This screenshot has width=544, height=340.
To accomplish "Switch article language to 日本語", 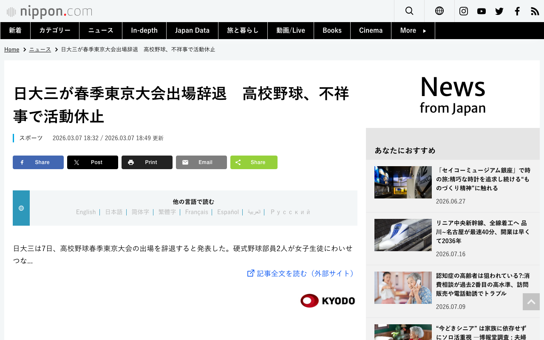I will coord(113,212).
